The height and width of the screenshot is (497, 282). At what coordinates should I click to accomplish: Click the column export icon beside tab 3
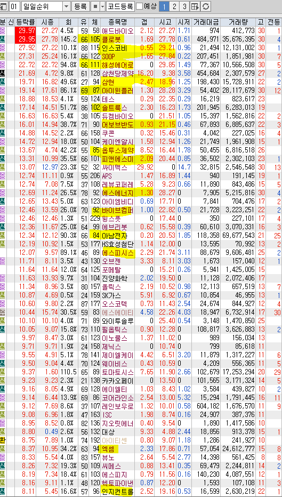195,6
